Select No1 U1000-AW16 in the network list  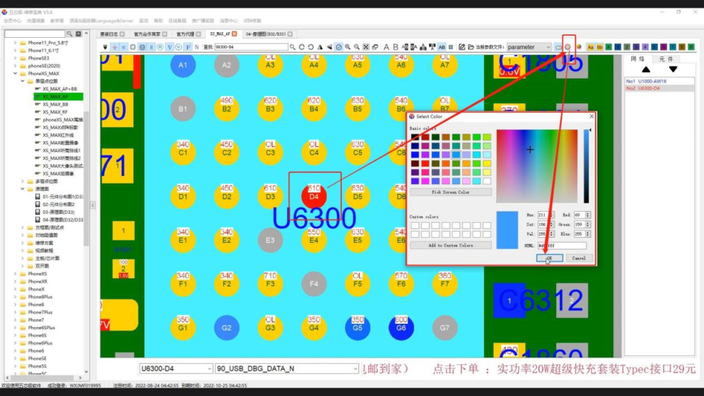coord(659,81)
